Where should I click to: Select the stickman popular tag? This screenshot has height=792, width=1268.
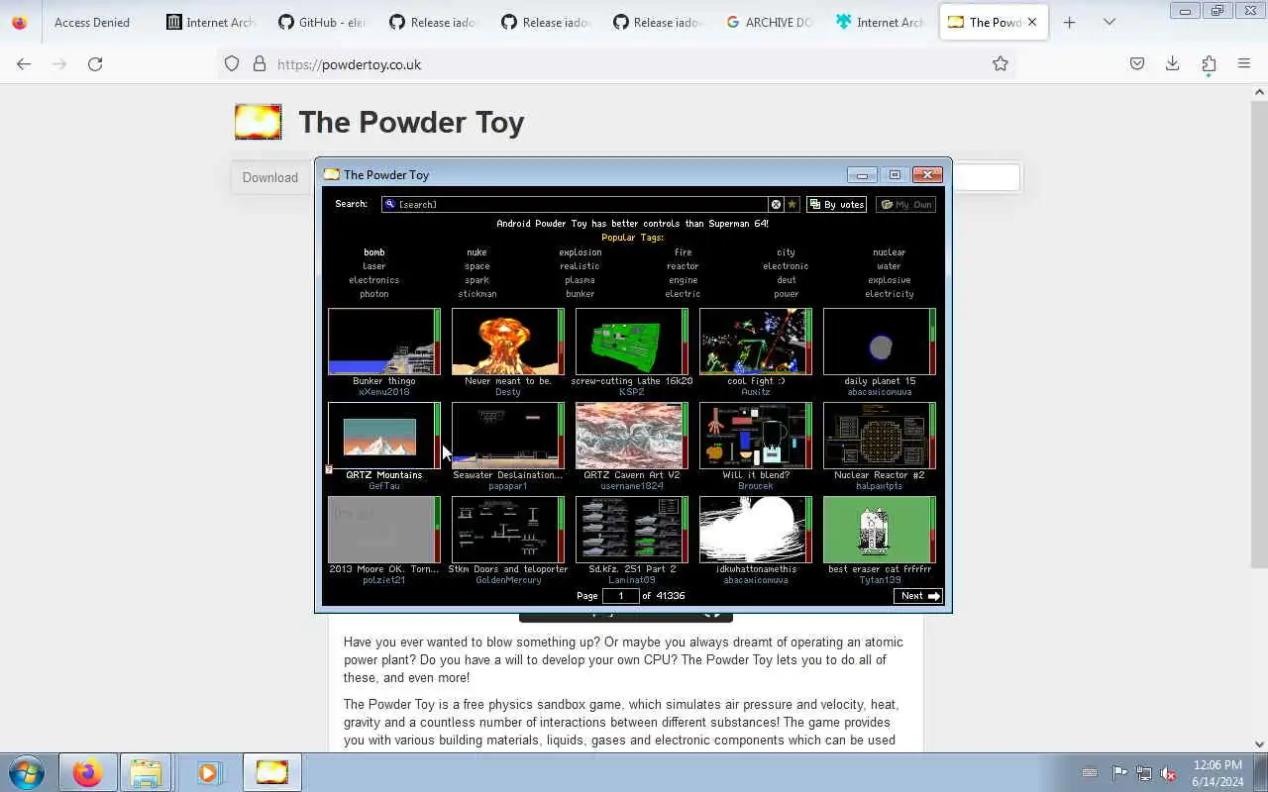(476, 294)
